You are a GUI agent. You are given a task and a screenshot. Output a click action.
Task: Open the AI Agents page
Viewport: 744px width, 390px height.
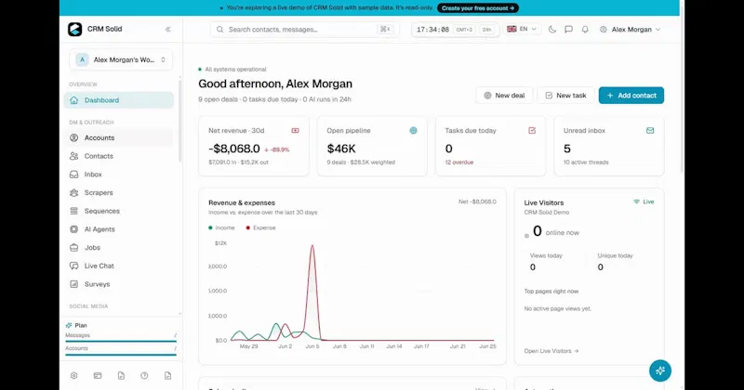(x=119, y=229)
